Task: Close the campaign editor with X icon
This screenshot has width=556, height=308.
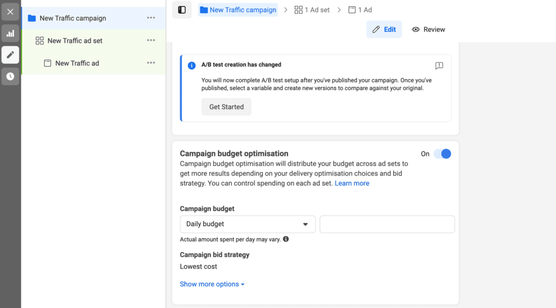Action: 10,11
